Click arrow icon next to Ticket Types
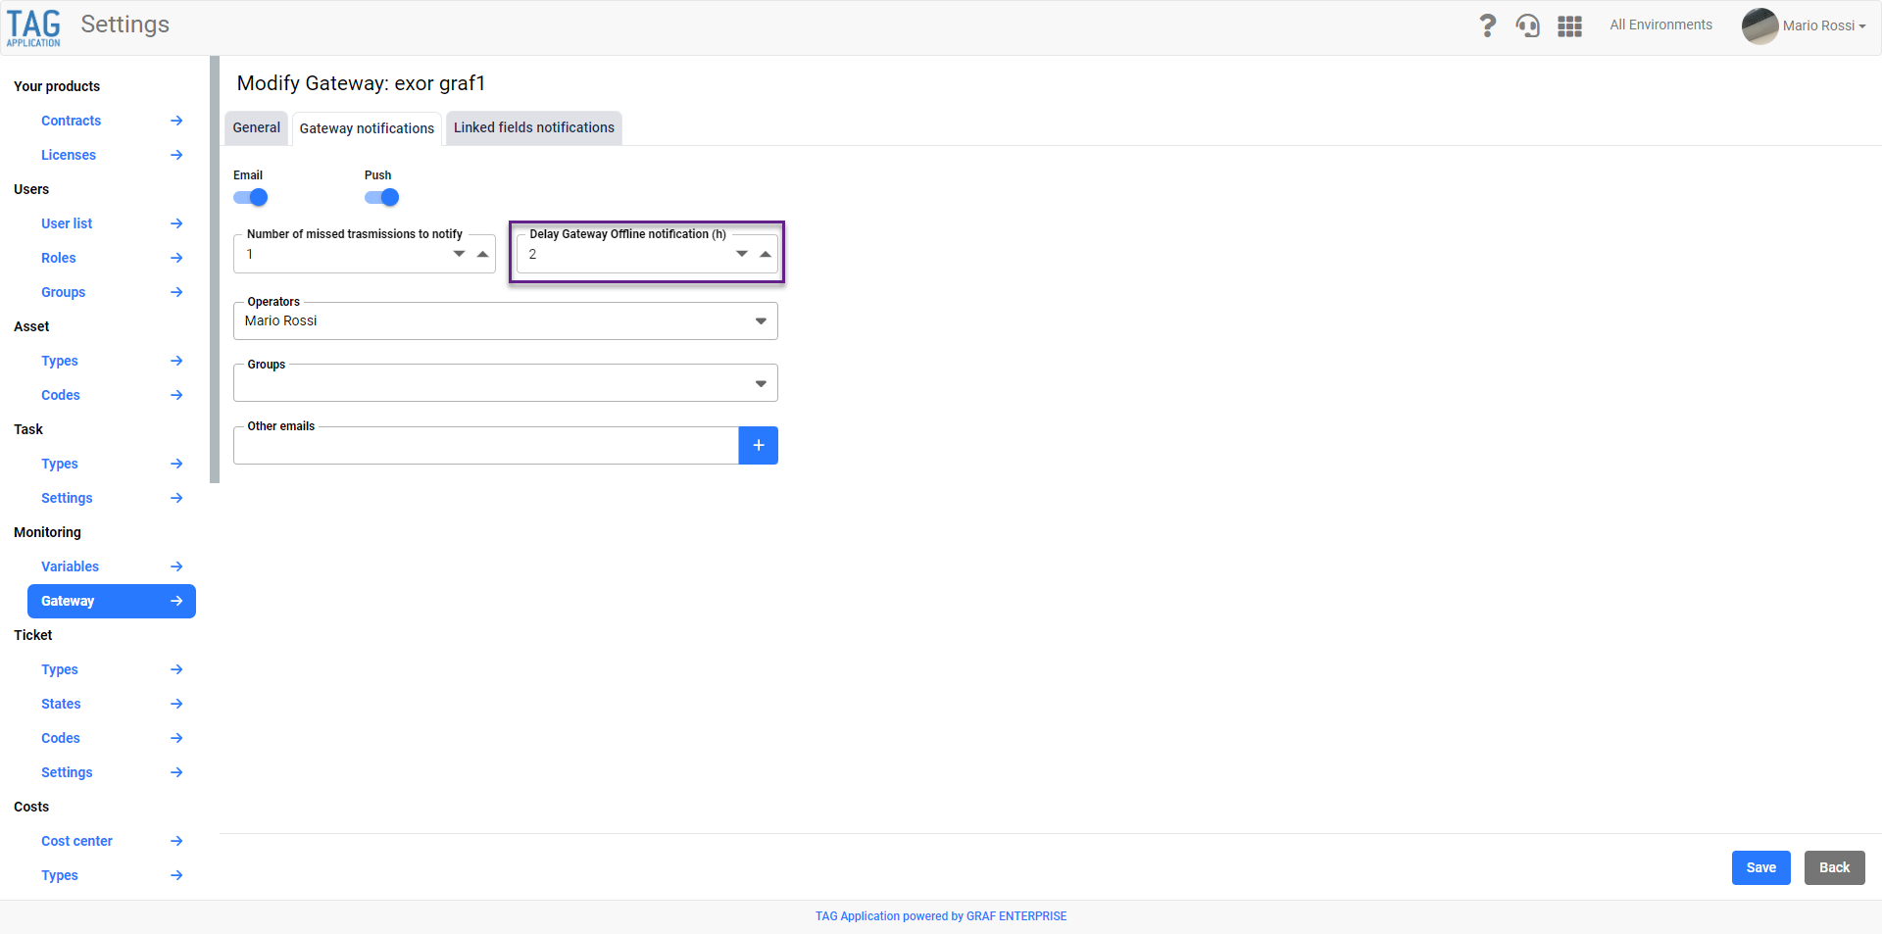 (176, 669)
